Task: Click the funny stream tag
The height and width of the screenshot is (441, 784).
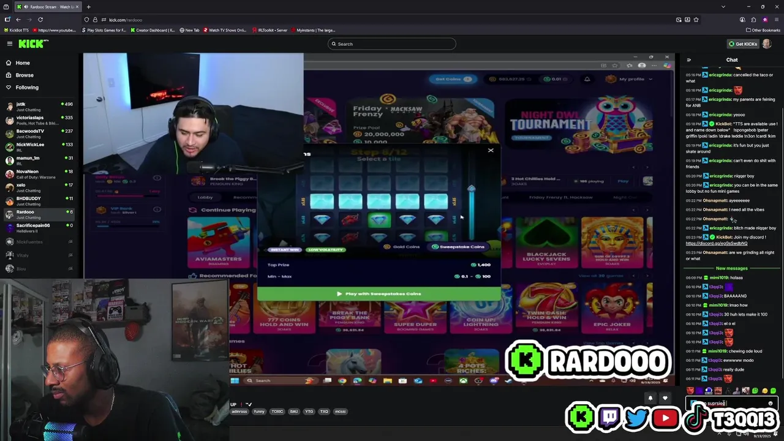Action: (x=259, y=412)
